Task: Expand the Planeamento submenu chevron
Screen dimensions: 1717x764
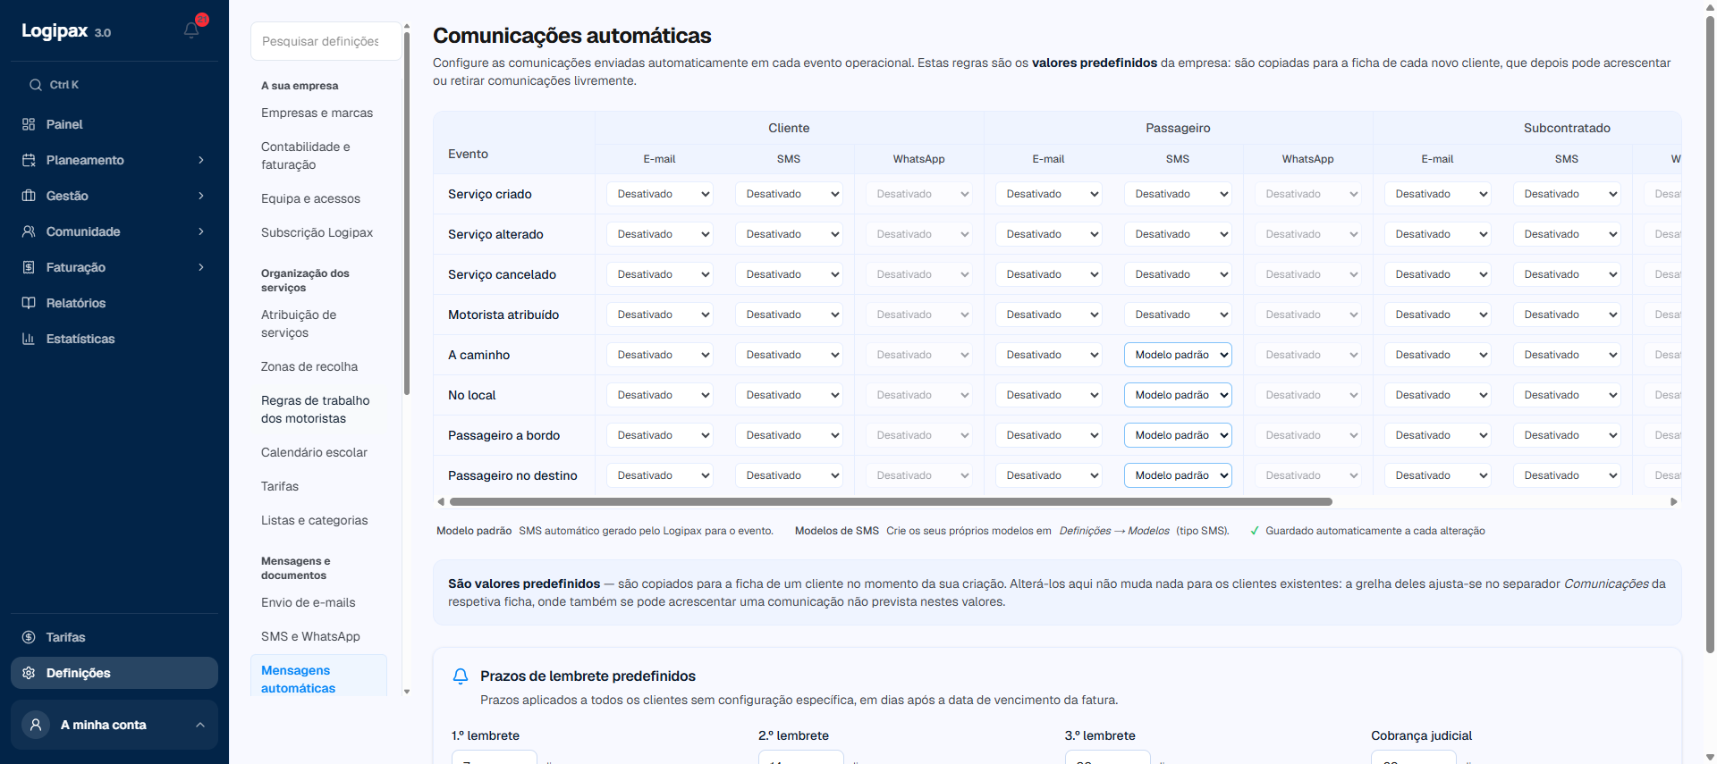Action: [200, 160]
